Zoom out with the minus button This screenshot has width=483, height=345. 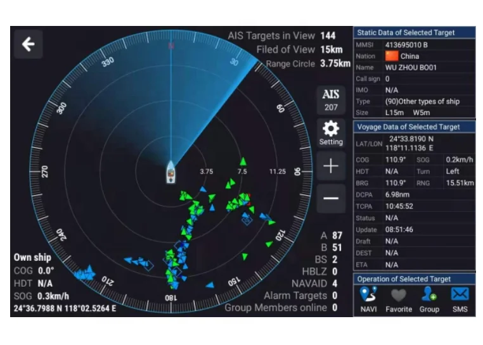point(331,199)
